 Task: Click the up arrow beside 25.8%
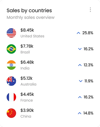(78, 33)
